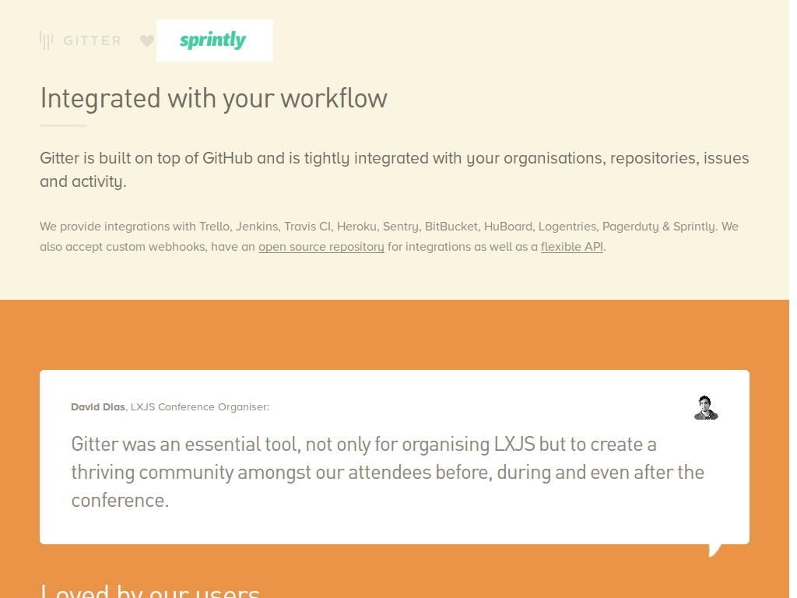Click the Gitter vertical bars logo icon

click(x=47, y=40)
